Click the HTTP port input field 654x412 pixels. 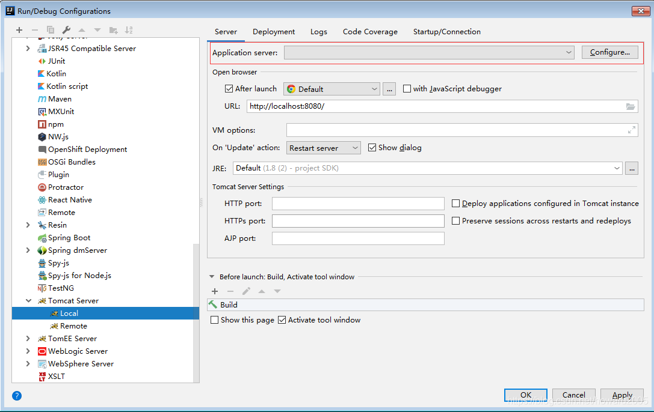coord(358,204)
